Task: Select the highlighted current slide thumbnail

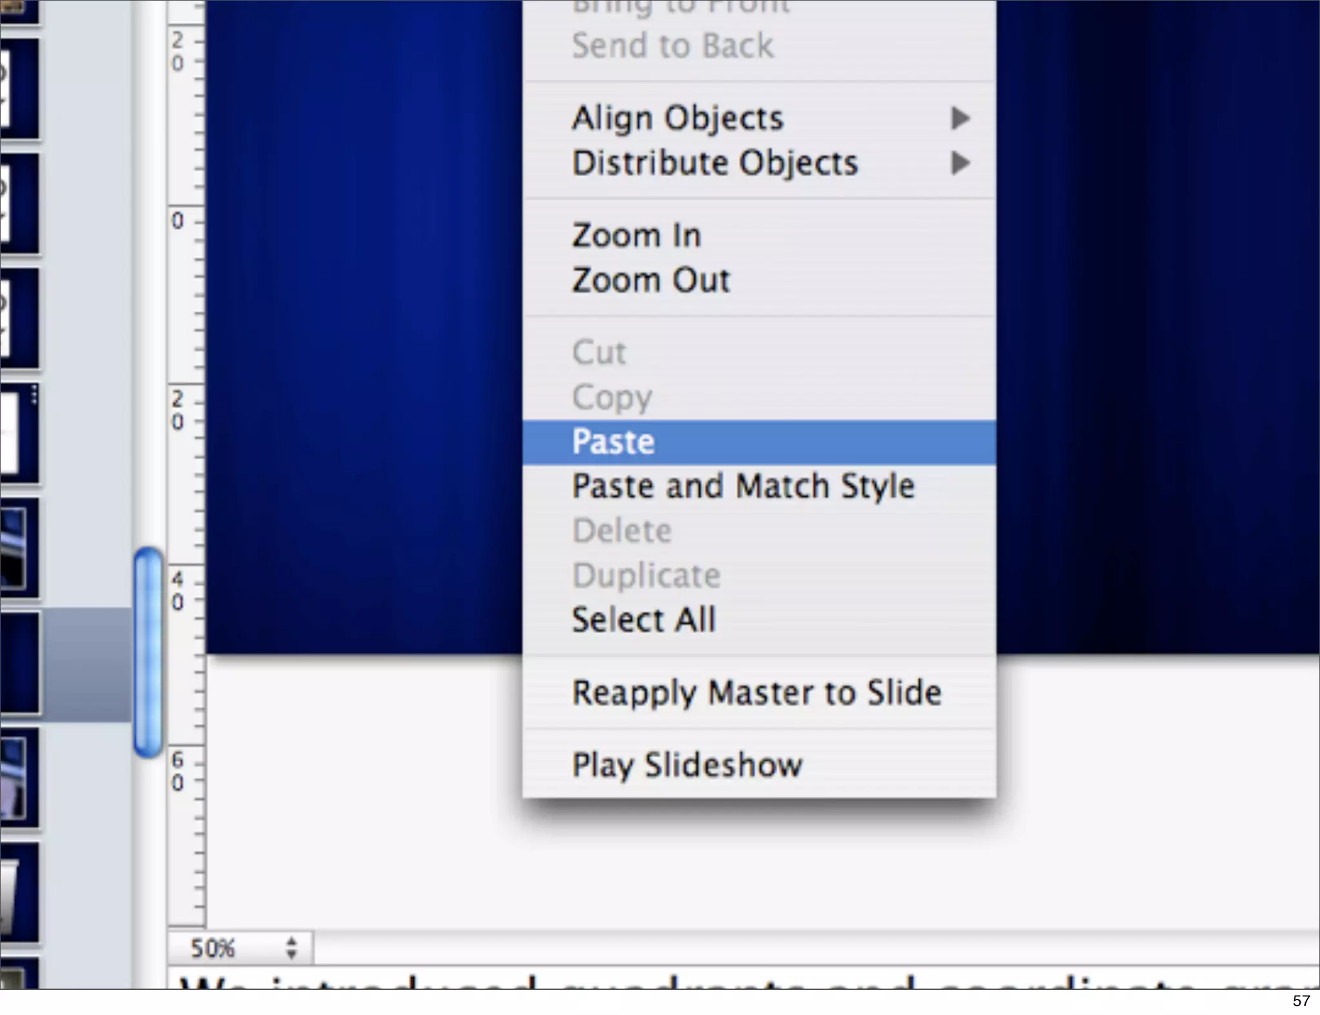Action: [x=19, y=663]
